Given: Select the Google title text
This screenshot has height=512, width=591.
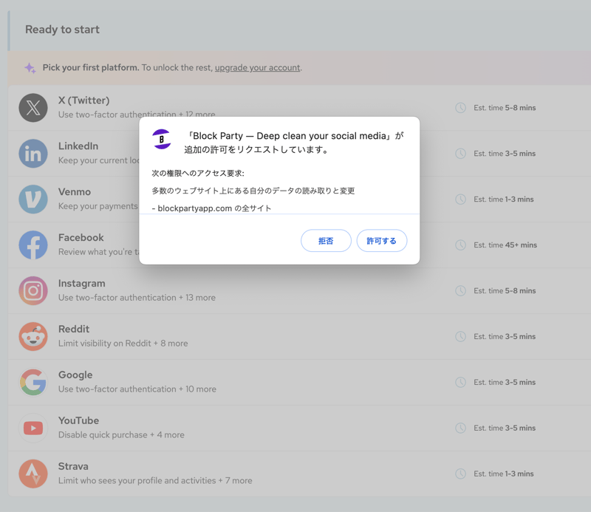Looking at the screenshot, I should point(75,375).
